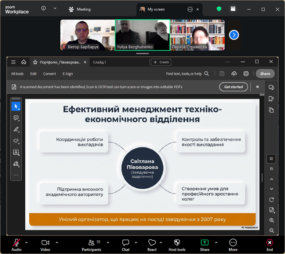Viewport: 285px width, 254px height.
Task: Show next participants with blue arrow
Action: coord(234,35)
